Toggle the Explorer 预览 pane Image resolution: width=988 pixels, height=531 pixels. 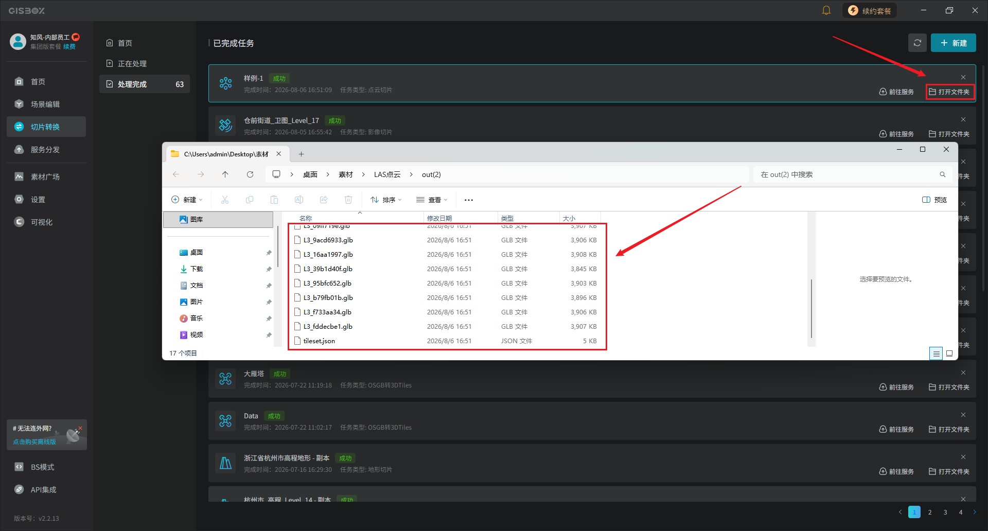pyautogui.click(x=934, y=200)
